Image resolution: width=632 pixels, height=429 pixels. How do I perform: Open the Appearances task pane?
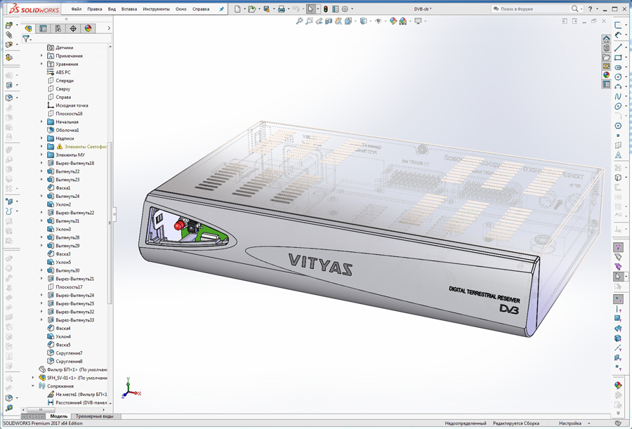606,74
